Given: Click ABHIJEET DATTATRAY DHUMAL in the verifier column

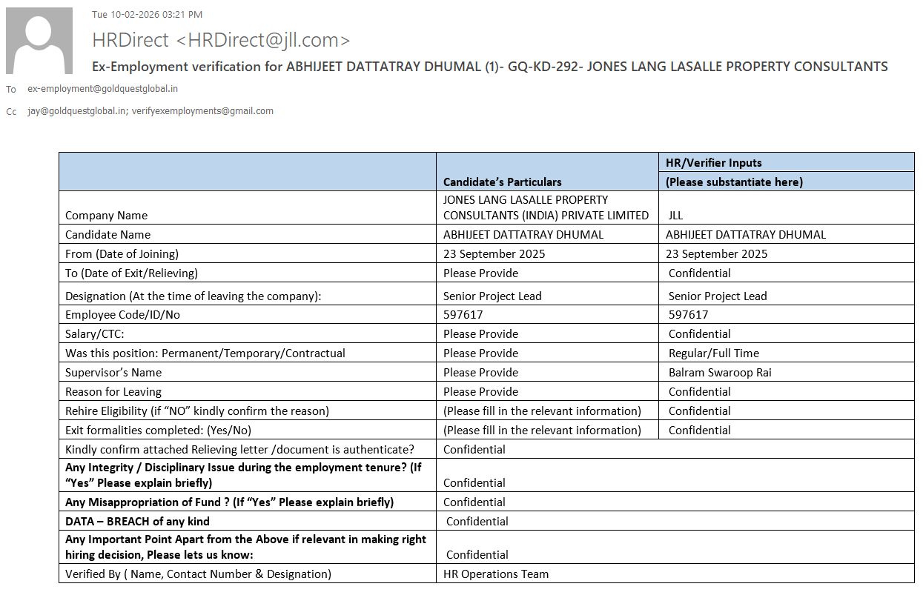Looking at the screenshot, I should pyautogui.click(x=746, y=235).
